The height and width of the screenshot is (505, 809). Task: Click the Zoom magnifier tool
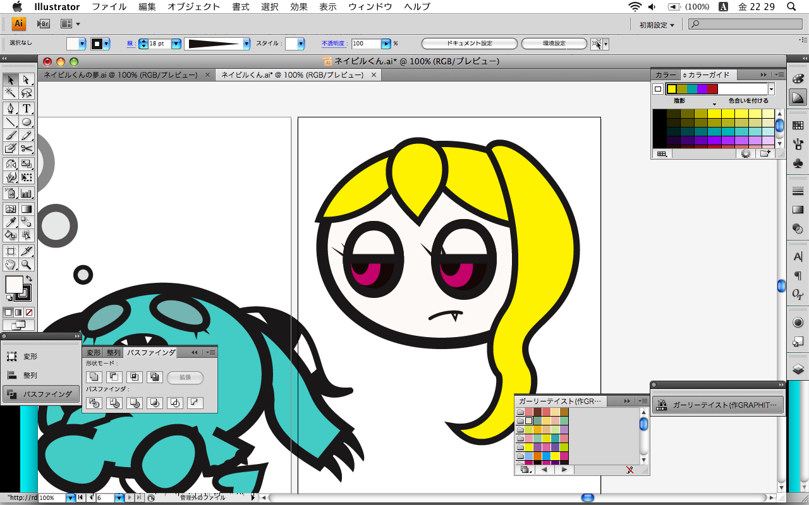(x=27, y=264)
